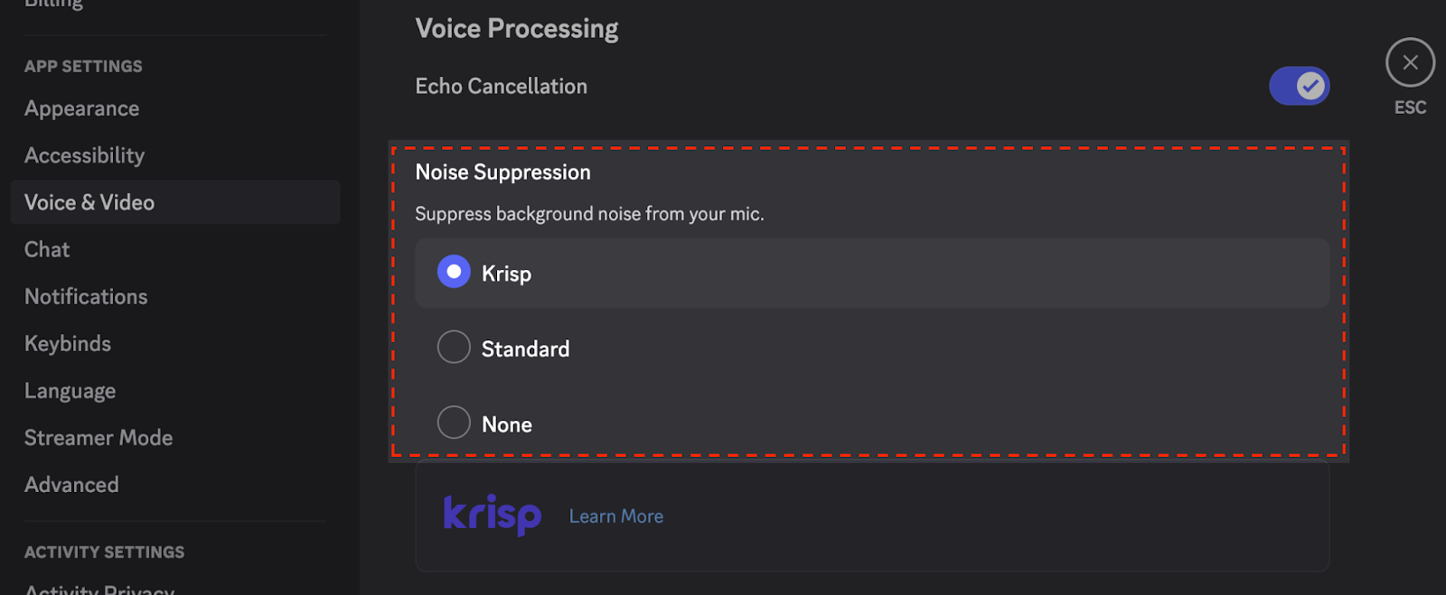
Task: Switch to Language settings
Action: pos(70,391)
